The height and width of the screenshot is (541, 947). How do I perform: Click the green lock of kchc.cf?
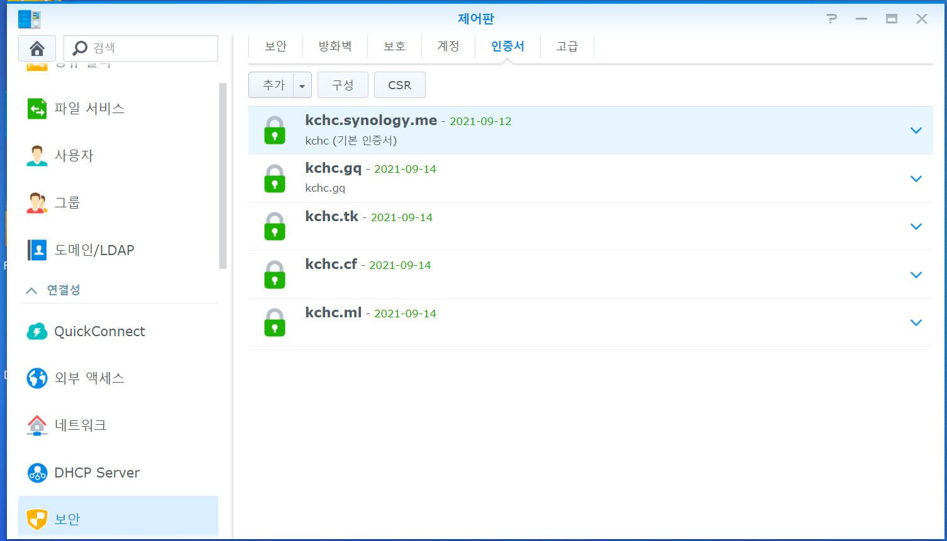pos(275,275)
